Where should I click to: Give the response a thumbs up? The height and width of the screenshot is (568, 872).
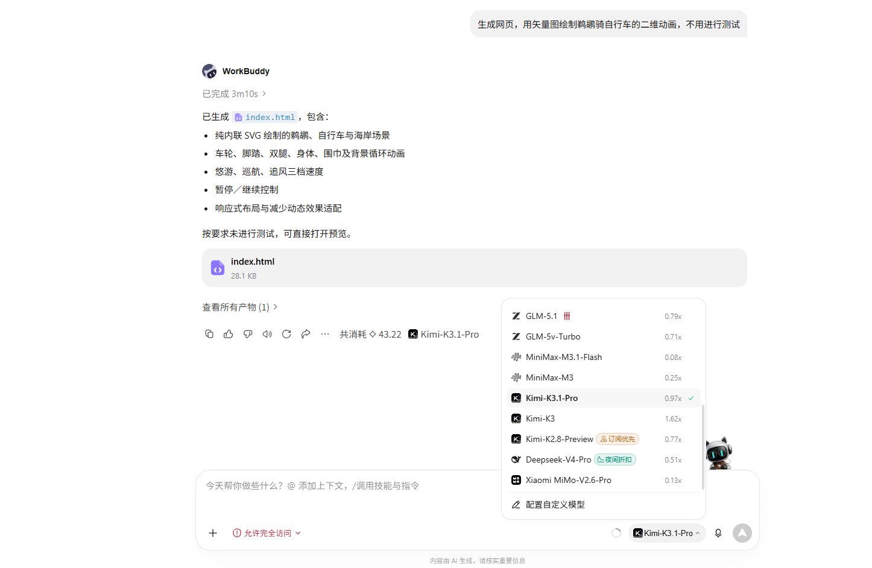pyautogui.click(x=229, y=334)
